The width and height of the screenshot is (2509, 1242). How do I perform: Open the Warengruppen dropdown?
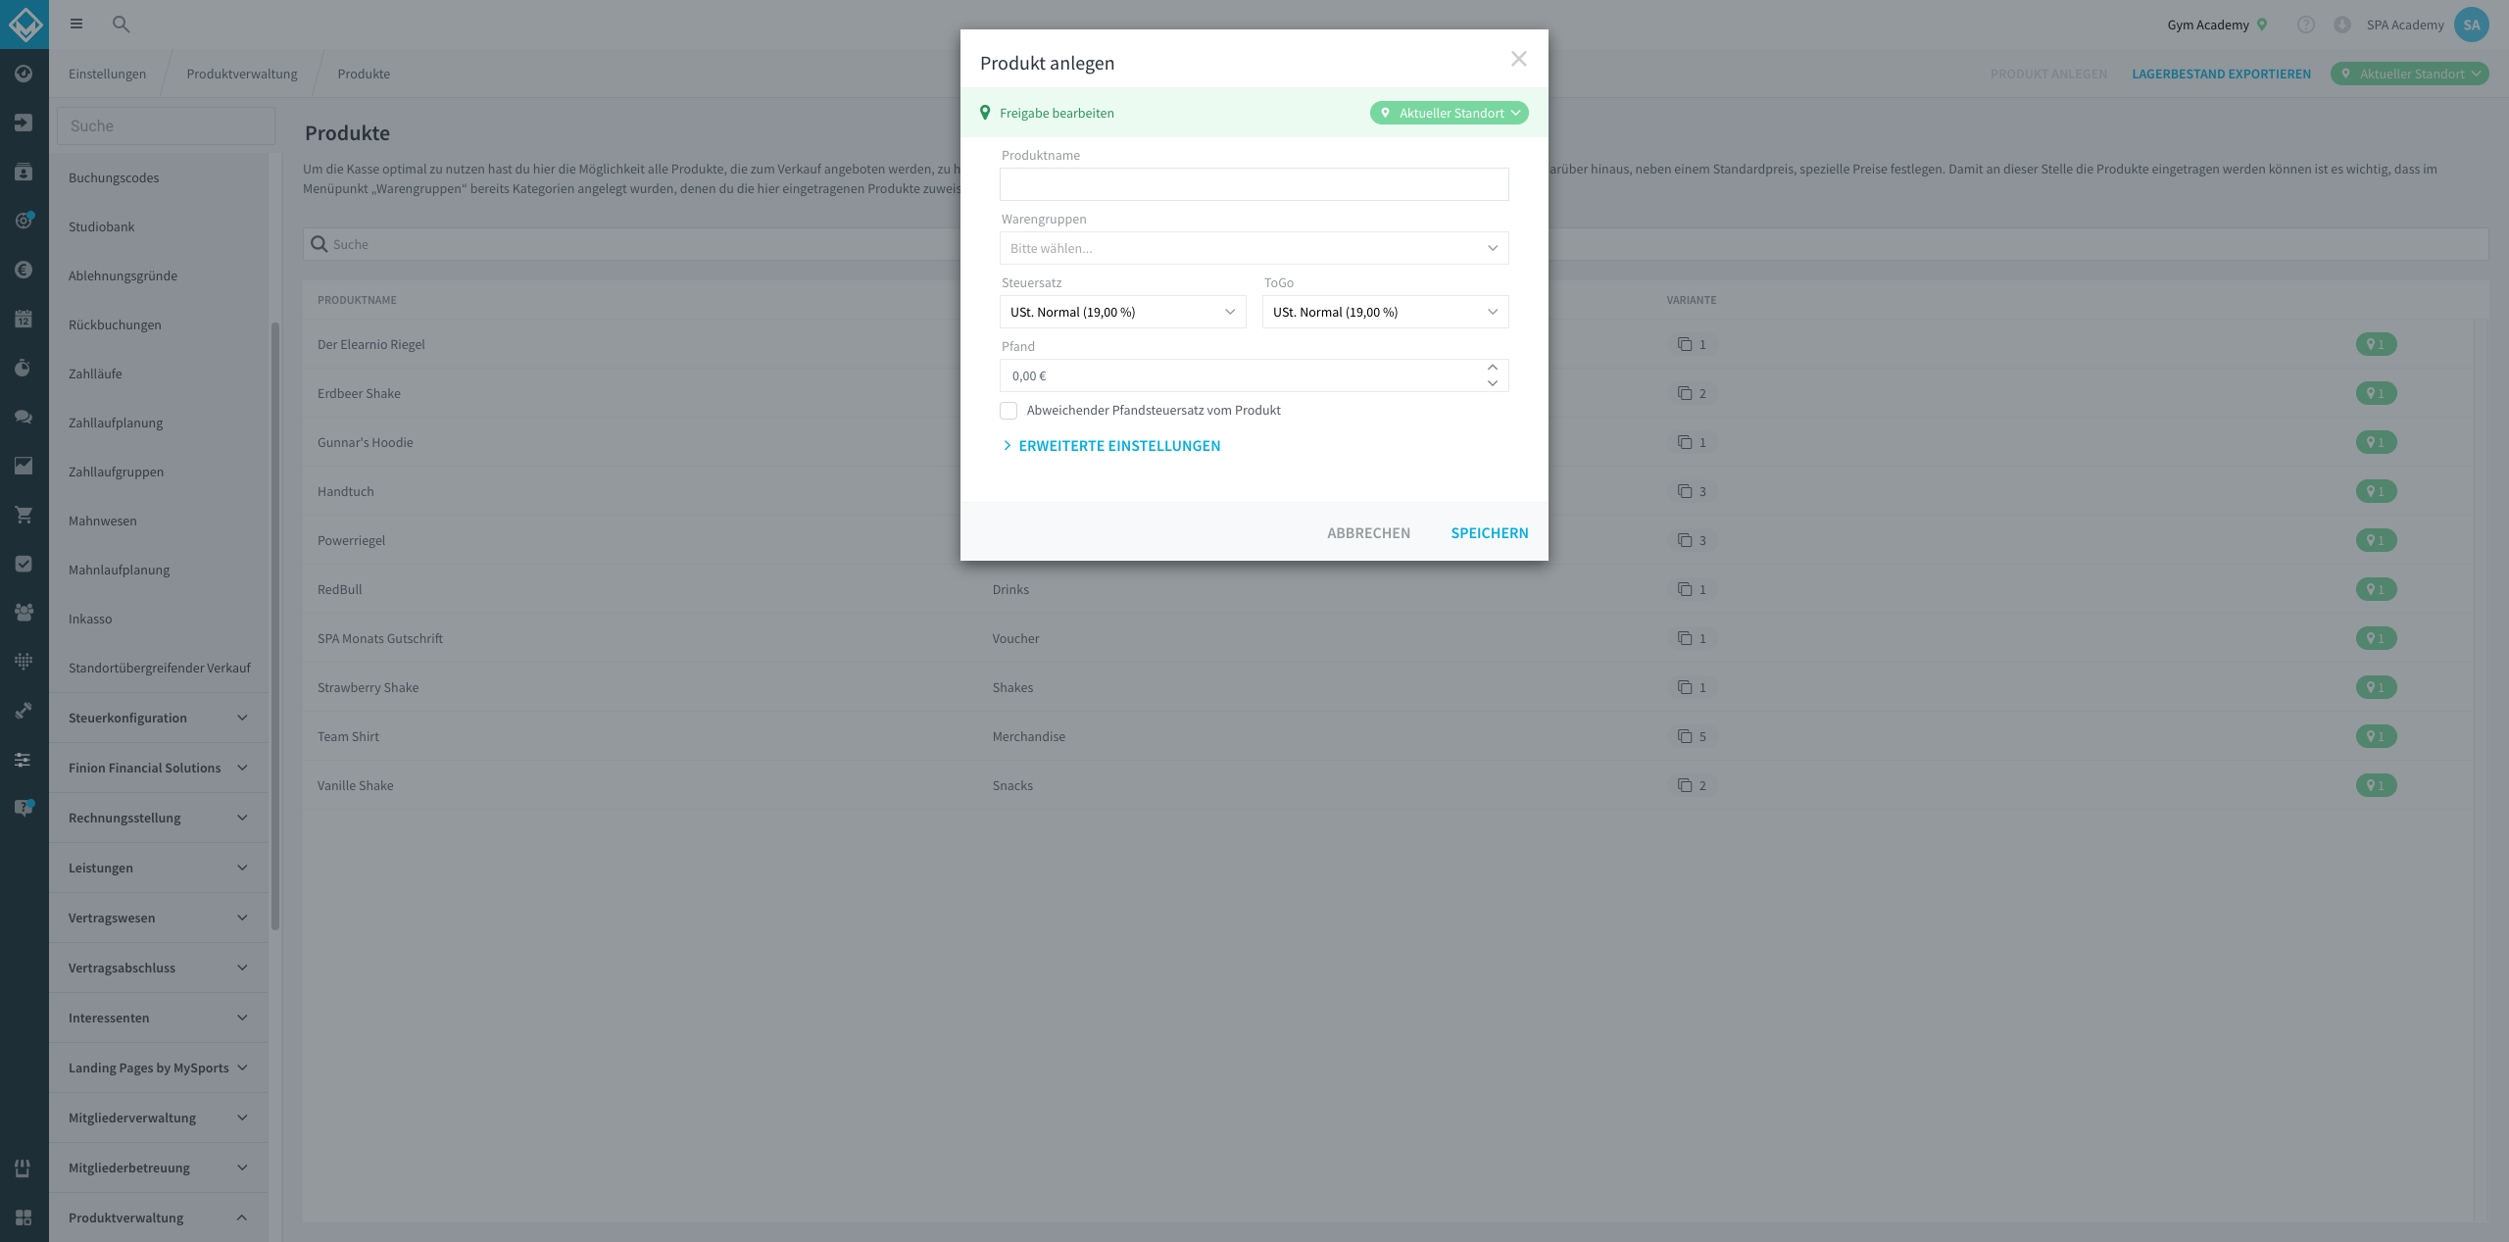1254,248
